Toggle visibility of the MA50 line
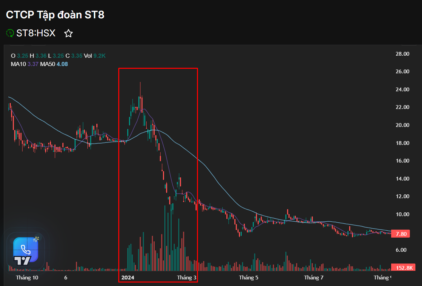 [x=48, y=64]
